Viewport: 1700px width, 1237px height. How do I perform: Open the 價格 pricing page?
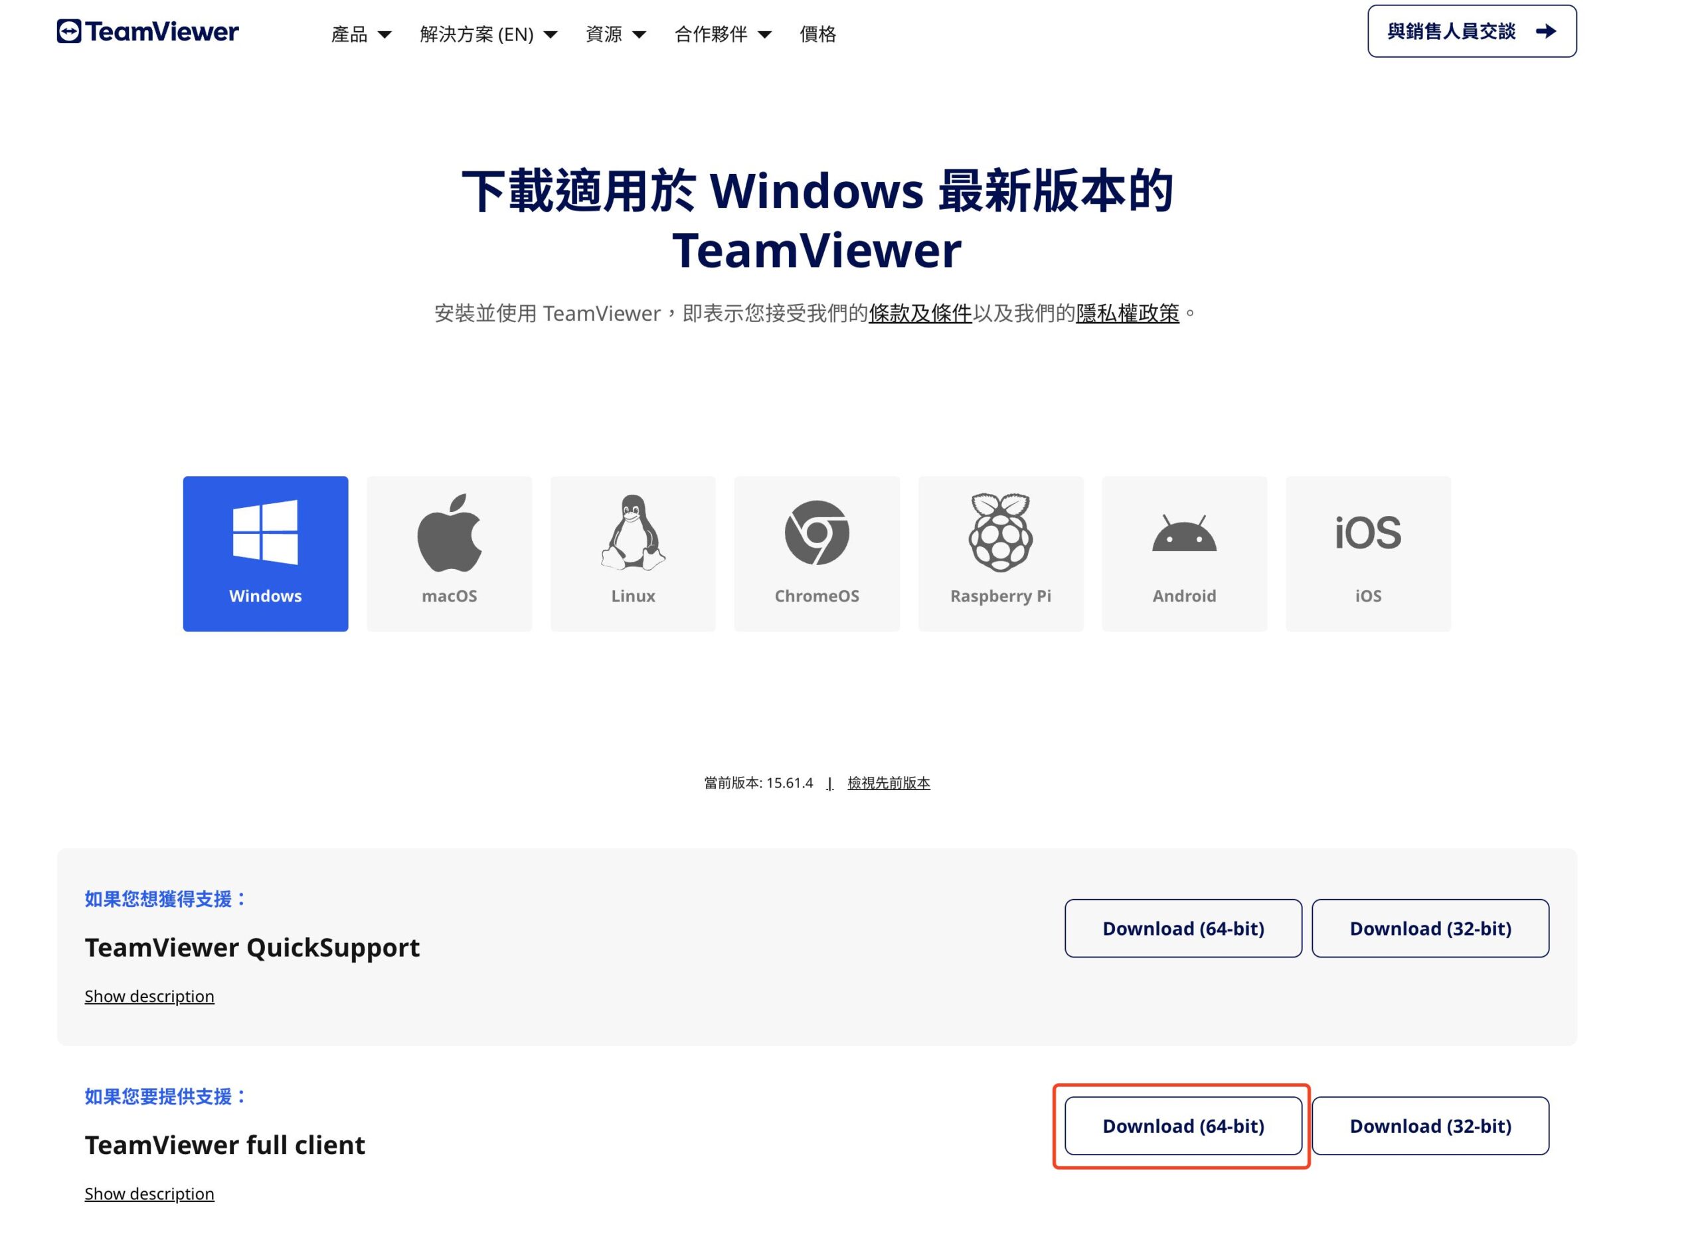pyautogui.click(x=817, y=34)
